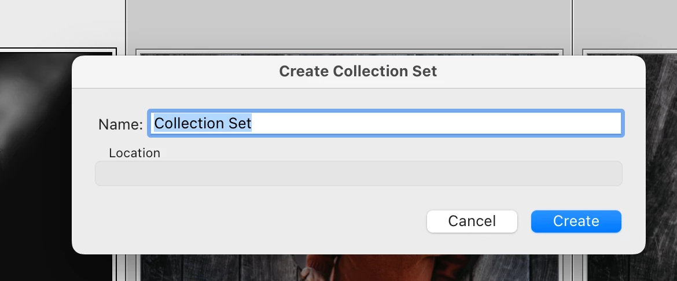Click the "Location" label

click(134, 153)
